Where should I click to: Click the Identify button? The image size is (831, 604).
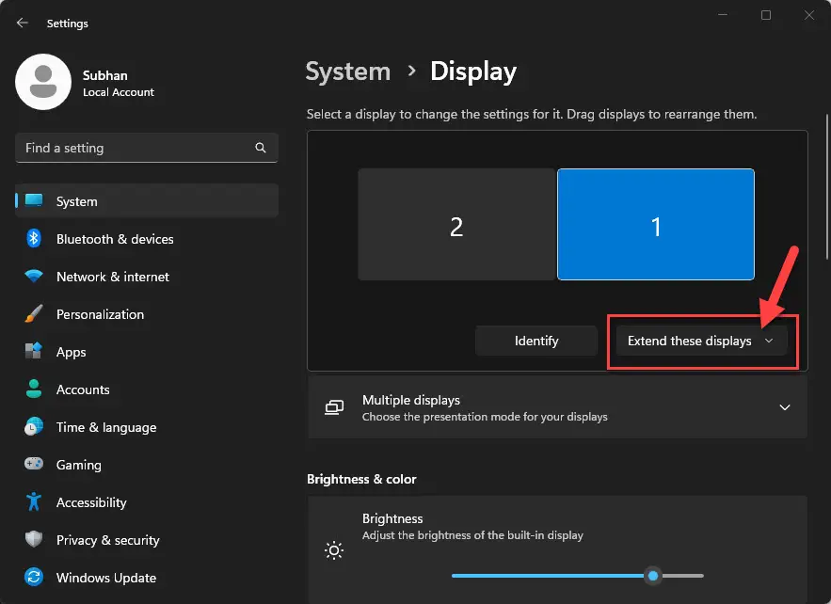(x=536, y=341)
